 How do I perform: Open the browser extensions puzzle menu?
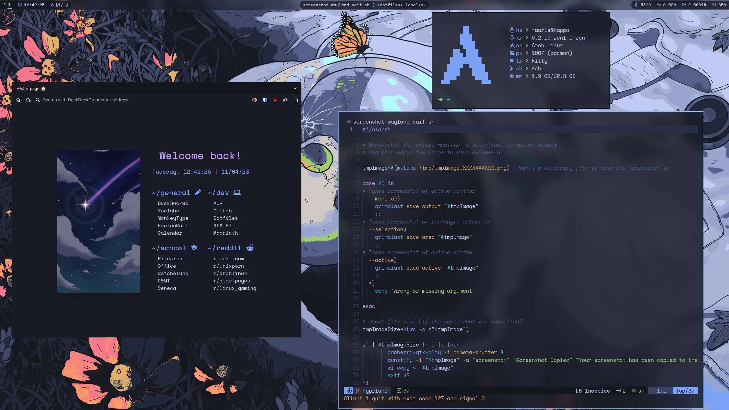[296, 100]
